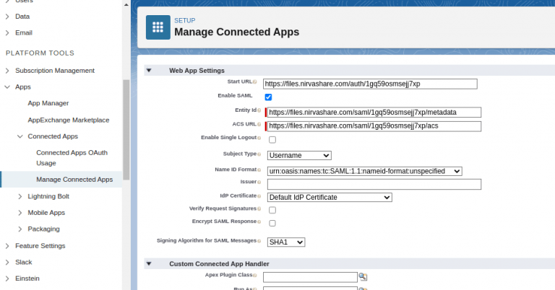Expand Subscription Management in sidebar

click(7, 70)
